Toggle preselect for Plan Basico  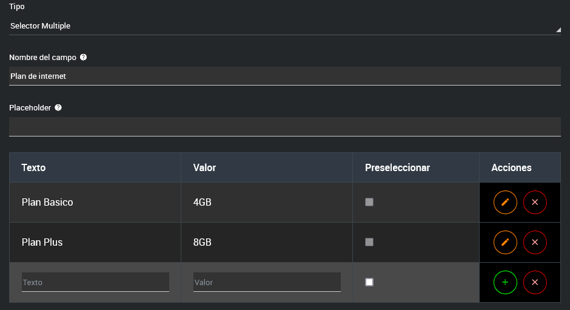(x=369, y=202)
